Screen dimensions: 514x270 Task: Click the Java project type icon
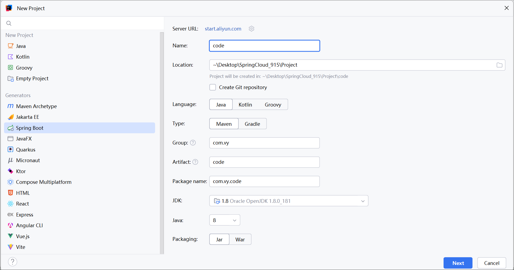[x=10, y=46]
